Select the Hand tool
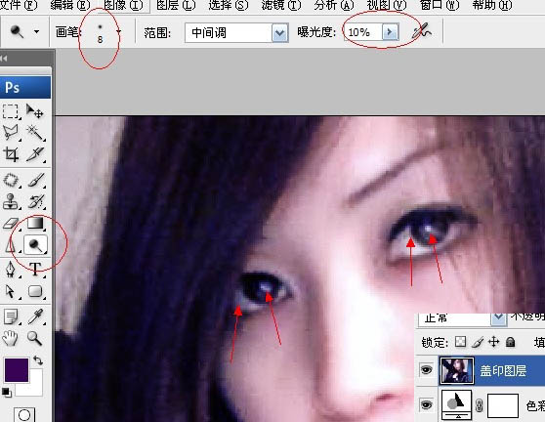The height and width of the screenshot is (422, 545). click(11, 338)
